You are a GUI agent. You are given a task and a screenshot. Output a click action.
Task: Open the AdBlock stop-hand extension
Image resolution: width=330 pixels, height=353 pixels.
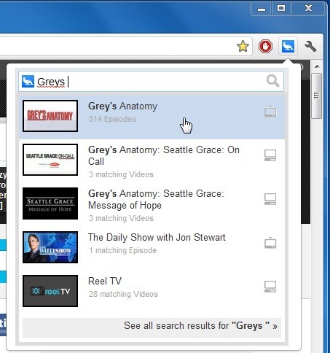coord(265,46)
